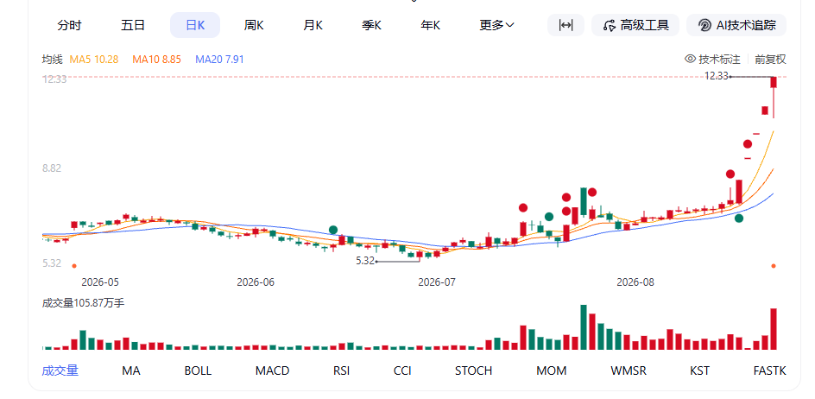Click the 前复权 adjustment option

(770, 60)
